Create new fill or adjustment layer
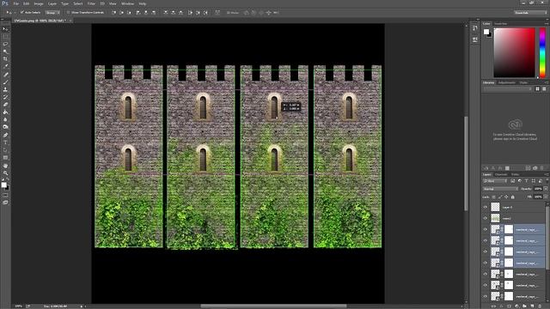This screenshot has height=309, width=550. coord(516,306)
